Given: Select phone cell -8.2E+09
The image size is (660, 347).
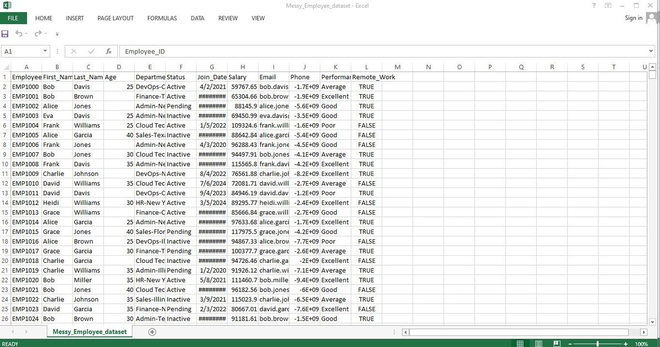Looking at the screenshot, I should pos(304,174).
